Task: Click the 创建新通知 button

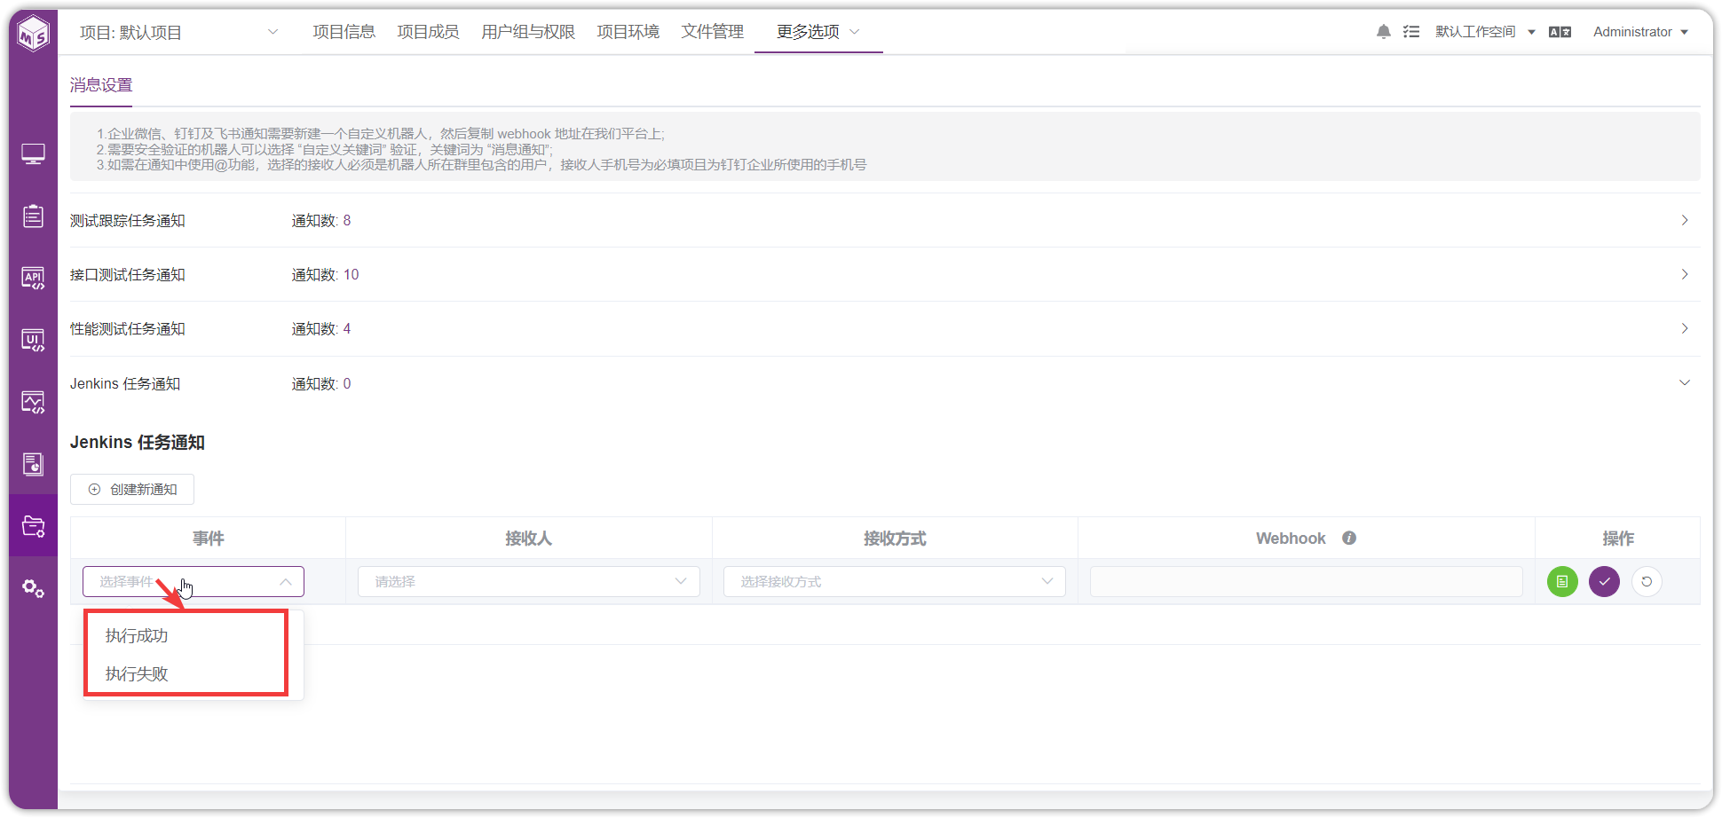Action: point(132,490)
